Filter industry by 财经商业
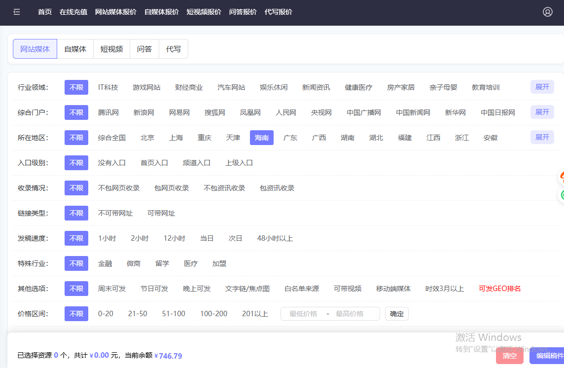The image size is (564, 368). coord(189,87)
